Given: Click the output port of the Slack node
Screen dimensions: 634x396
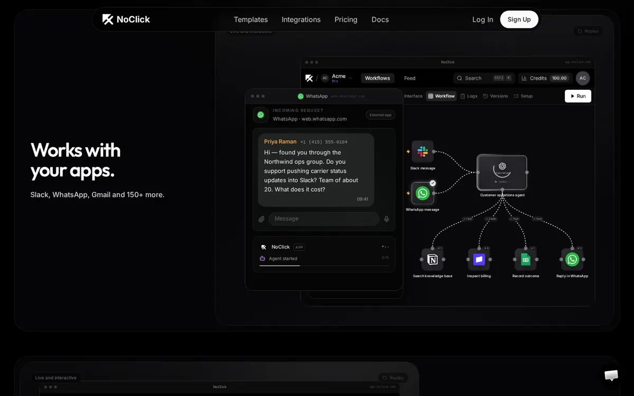Looking at the screenshot, I should click(434, 152).
